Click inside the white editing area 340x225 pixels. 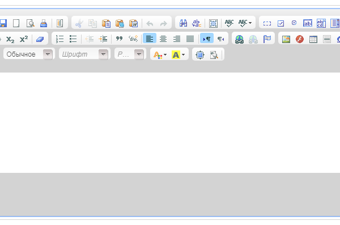click(x=170, y=122)
